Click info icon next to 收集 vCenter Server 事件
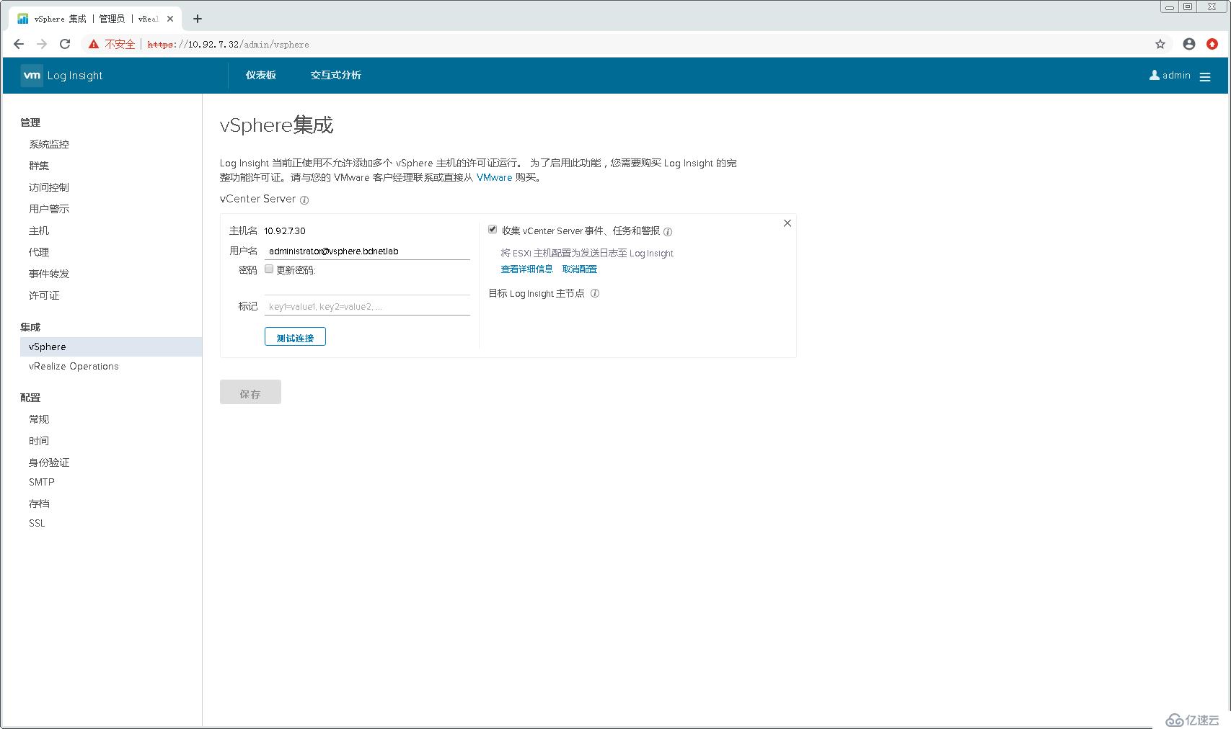 click(668, 232)
